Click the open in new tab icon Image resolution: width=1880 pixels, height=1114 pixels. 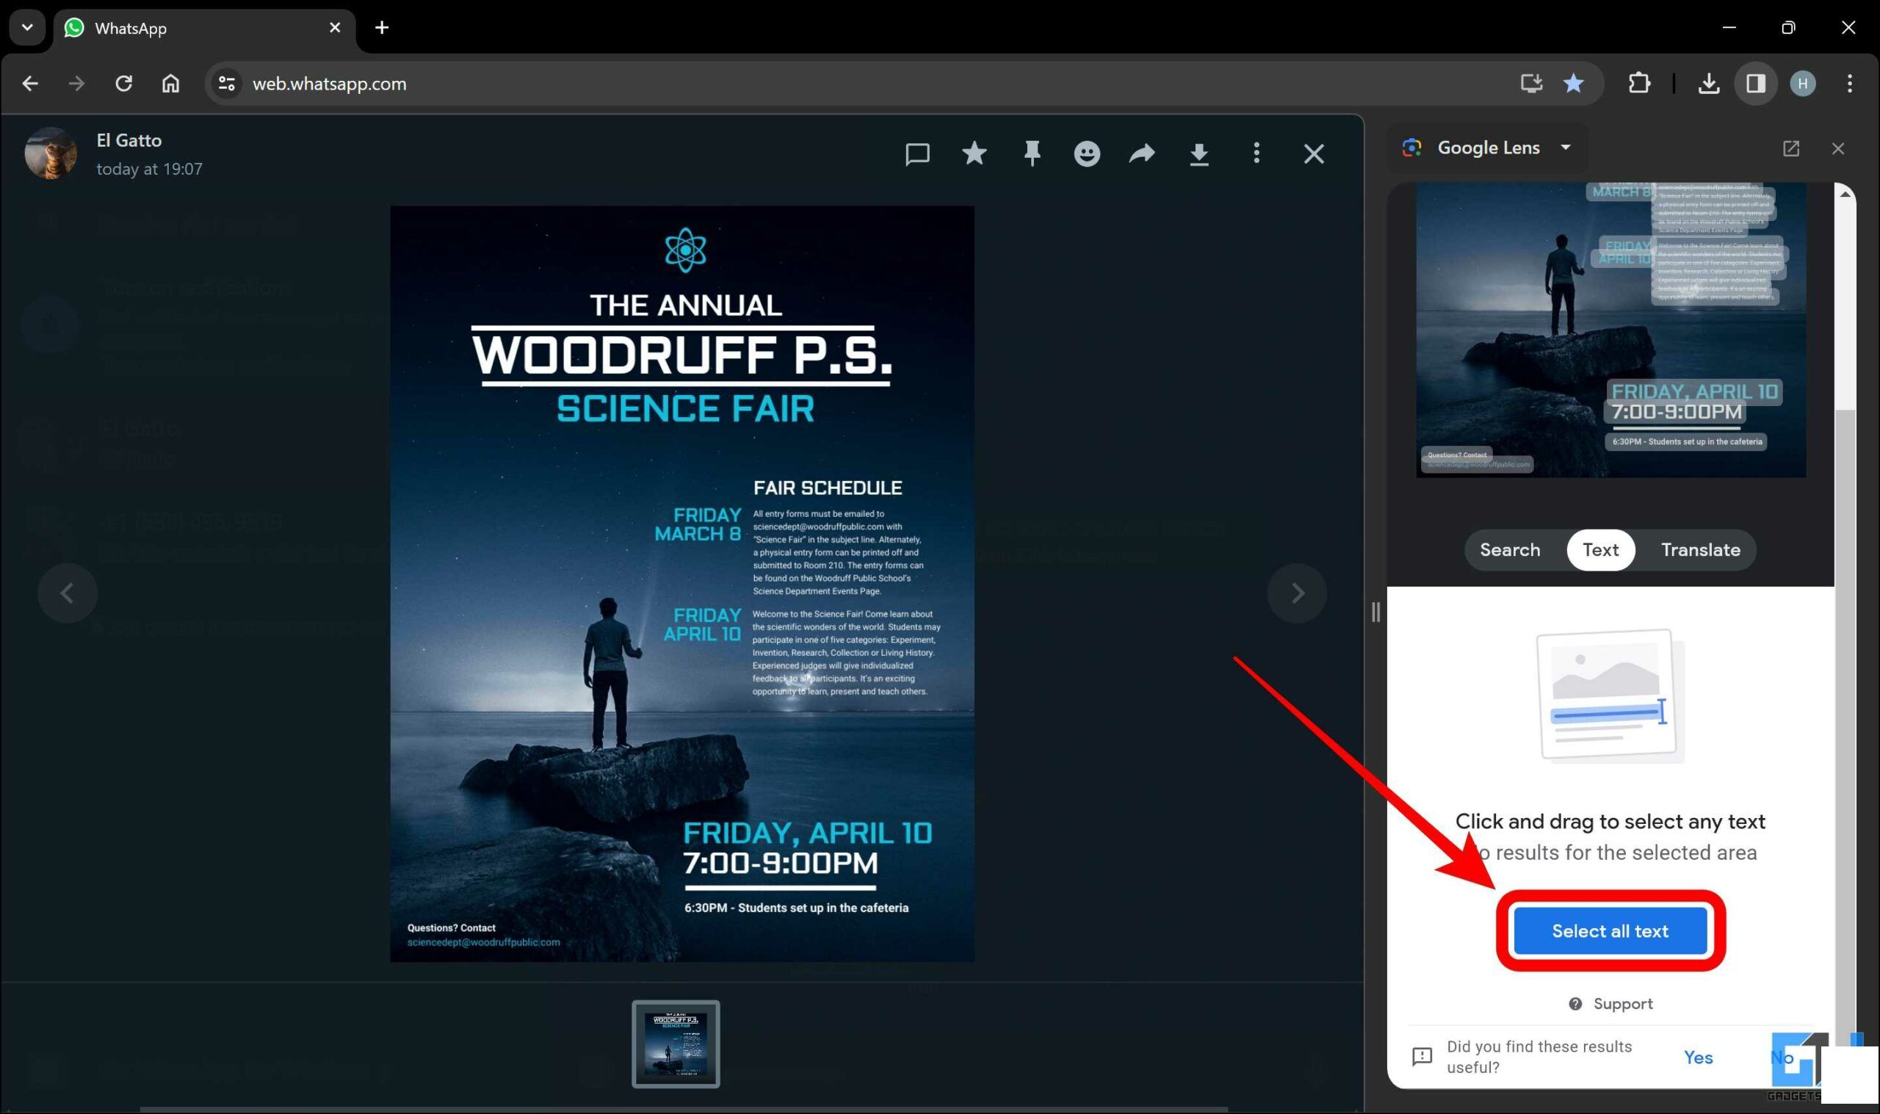[1791, 147]
